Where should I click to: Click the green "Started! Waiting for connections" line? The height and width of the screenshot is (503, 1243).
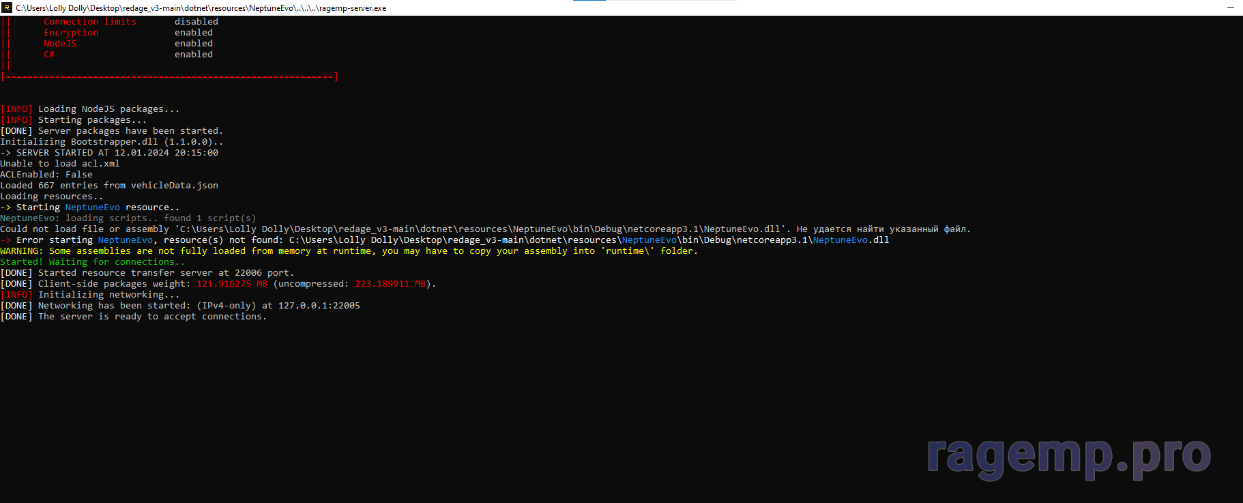click(x=92, y=262)
